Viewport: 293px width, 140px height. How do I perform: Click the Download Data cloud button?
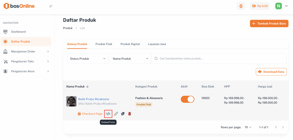(x=271, y=72)
